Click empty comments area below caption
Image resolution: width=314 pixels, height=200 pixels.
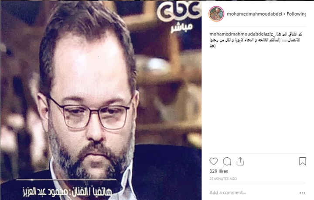click(257, 100)
